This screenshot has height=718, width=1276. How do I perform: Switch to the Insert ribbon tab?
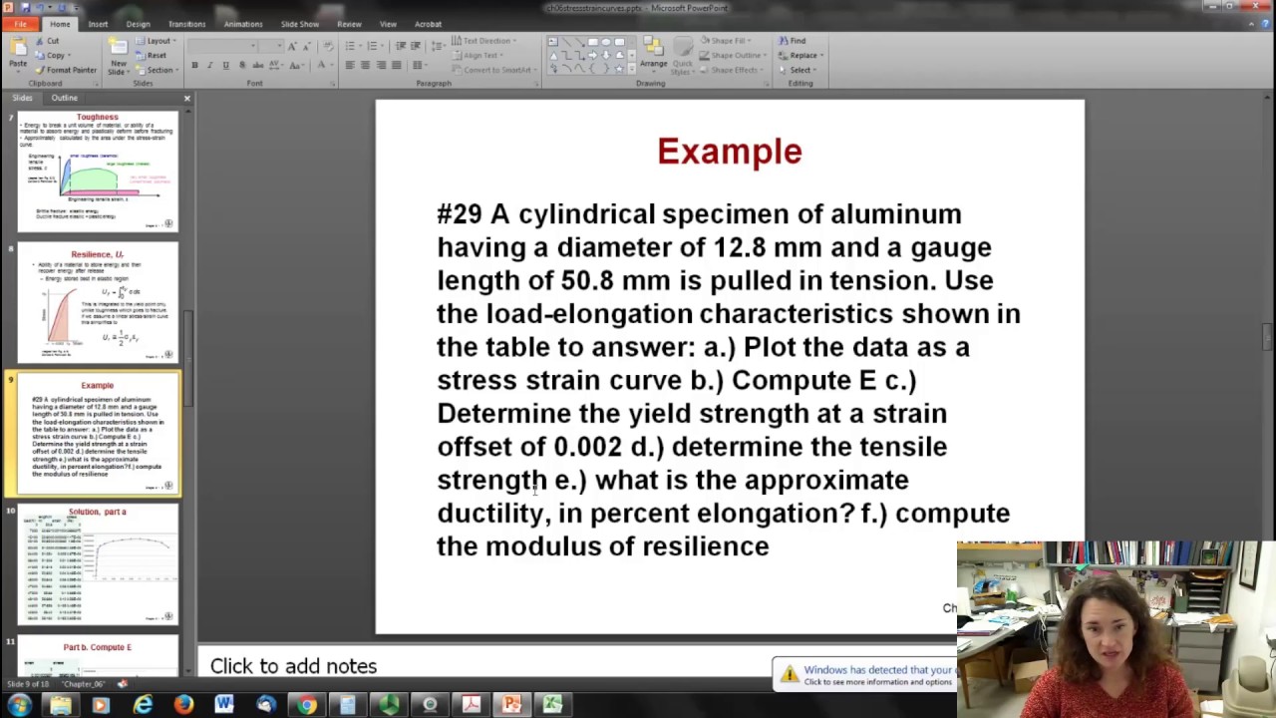pos(98,24)
